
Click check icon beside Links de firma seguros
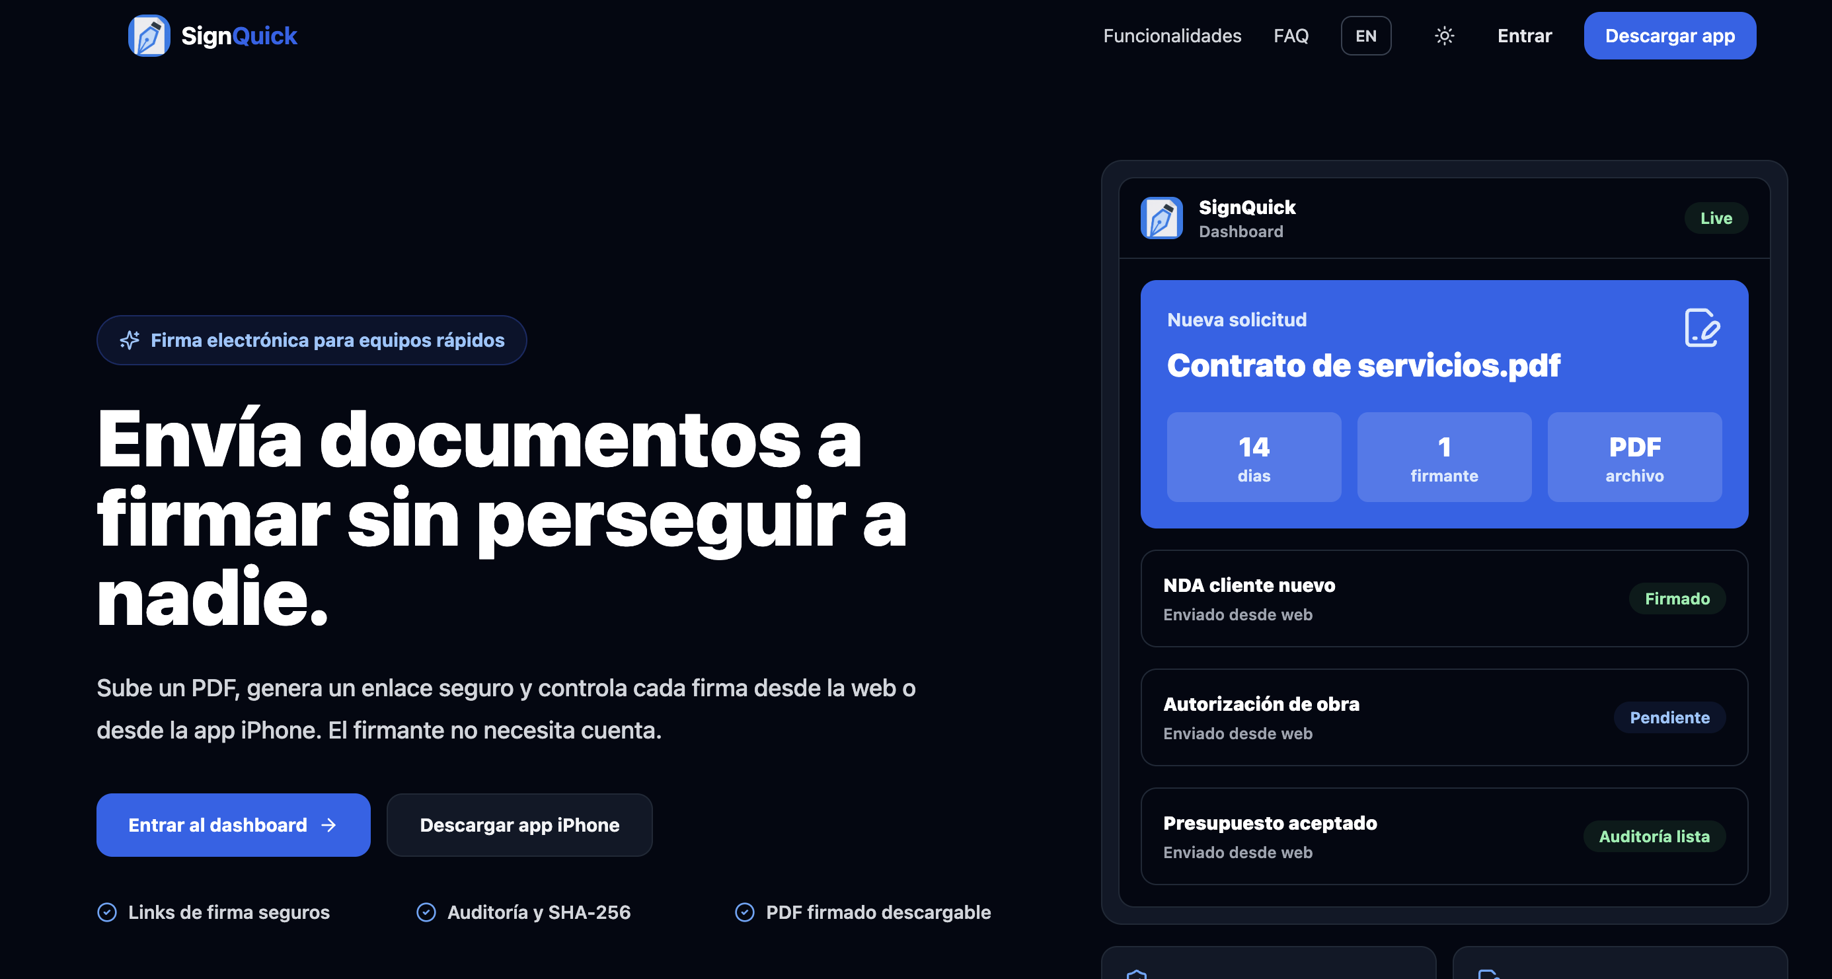click(106, 912)
